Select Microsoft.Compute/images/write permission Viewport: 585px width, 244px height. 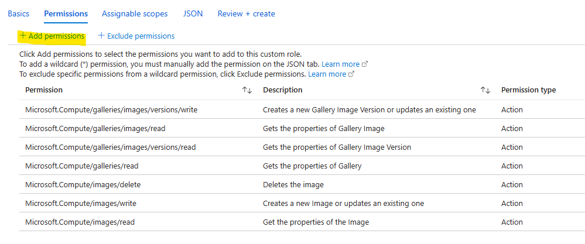(x=81, y=204)
